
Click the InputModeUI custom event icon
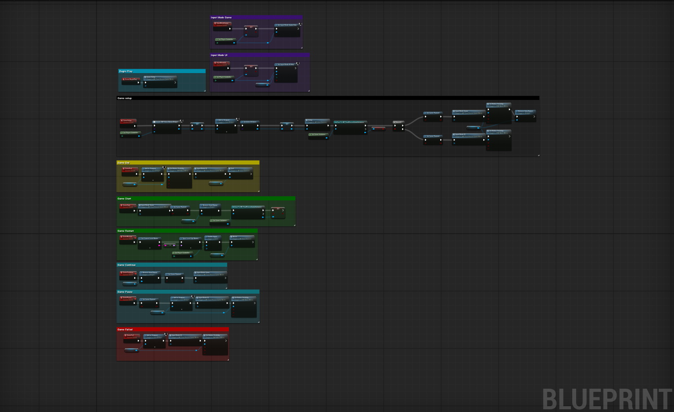(x=215, y=63)
